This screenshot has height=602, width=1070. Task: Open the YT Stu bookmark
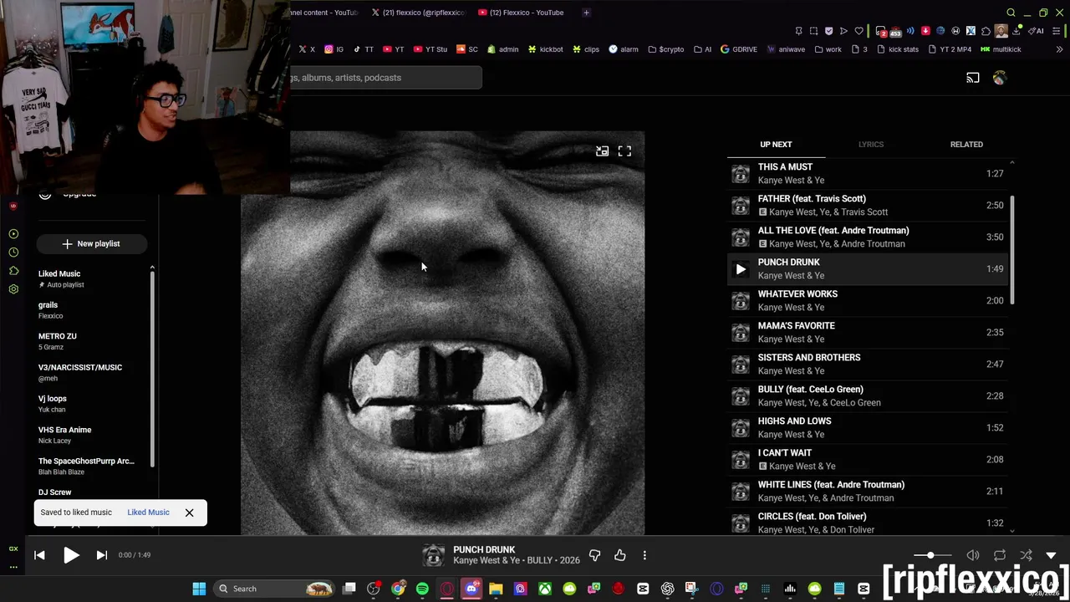point(431,49)
